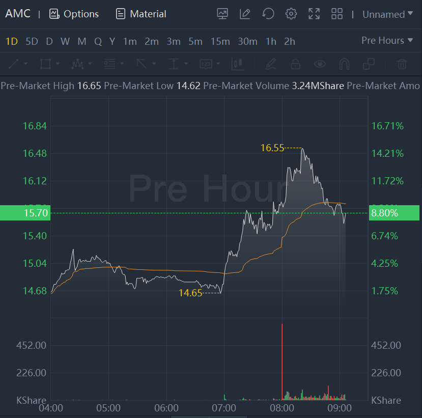Open the Options button
422x418 pixels.
(x=74, y=14)
